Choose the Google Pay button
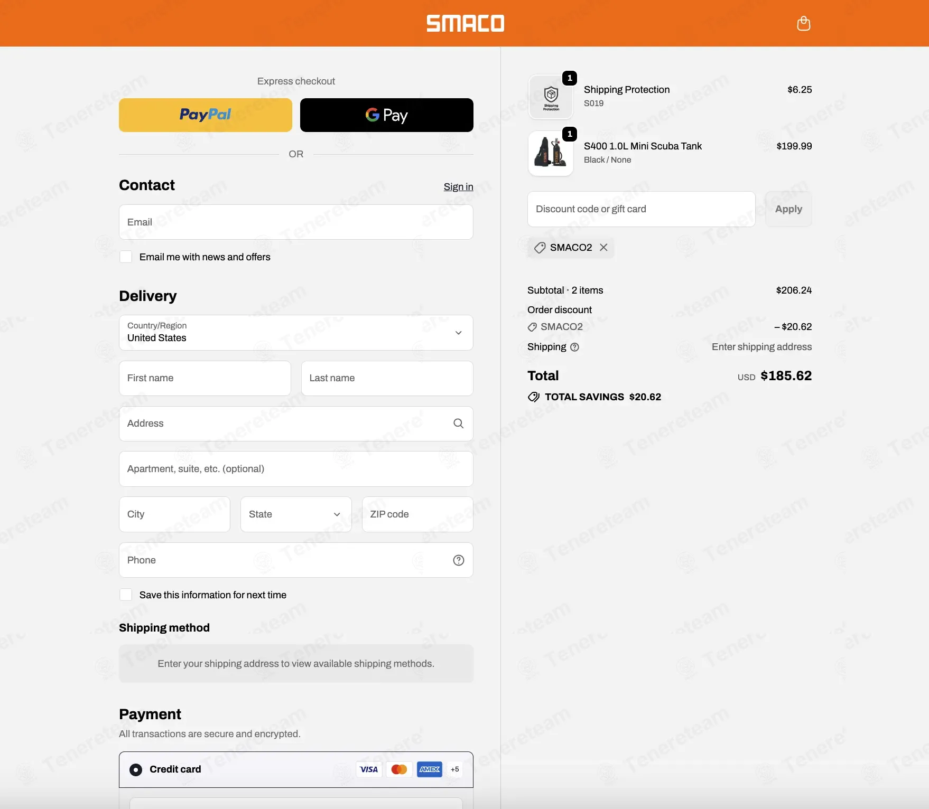 tap(387, 115)
